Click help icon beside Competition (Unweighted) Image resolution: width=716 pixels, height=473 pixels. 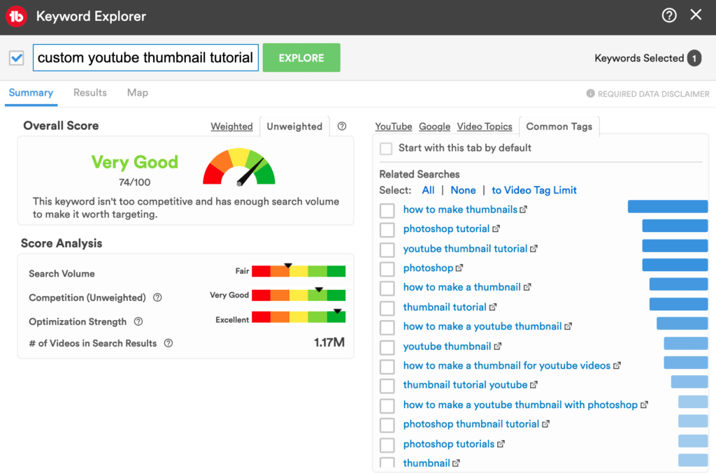pos(157,298)
